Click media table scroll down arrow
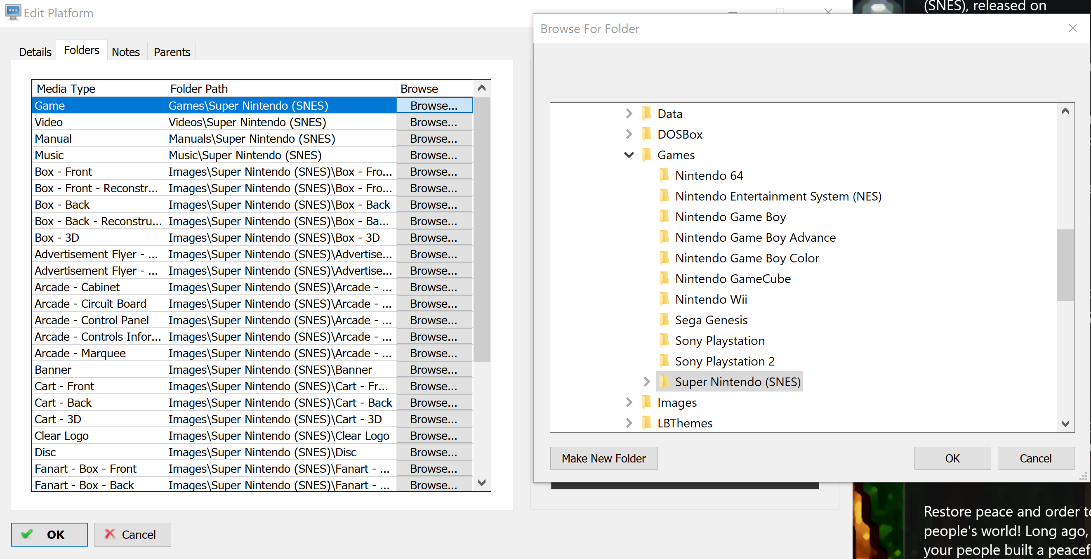Image resolution: width=1091 pixels, height=559 pixels. pos(481,482)
